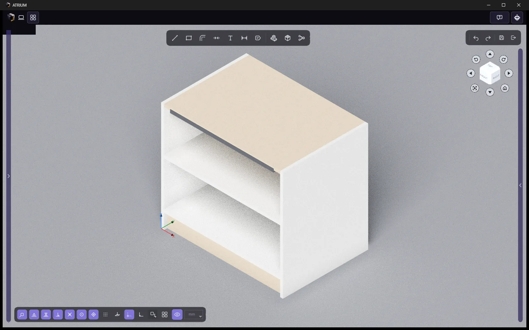Expand the right side panel chevron
This screenshot has width=529, height=330.
pos(520,185)
